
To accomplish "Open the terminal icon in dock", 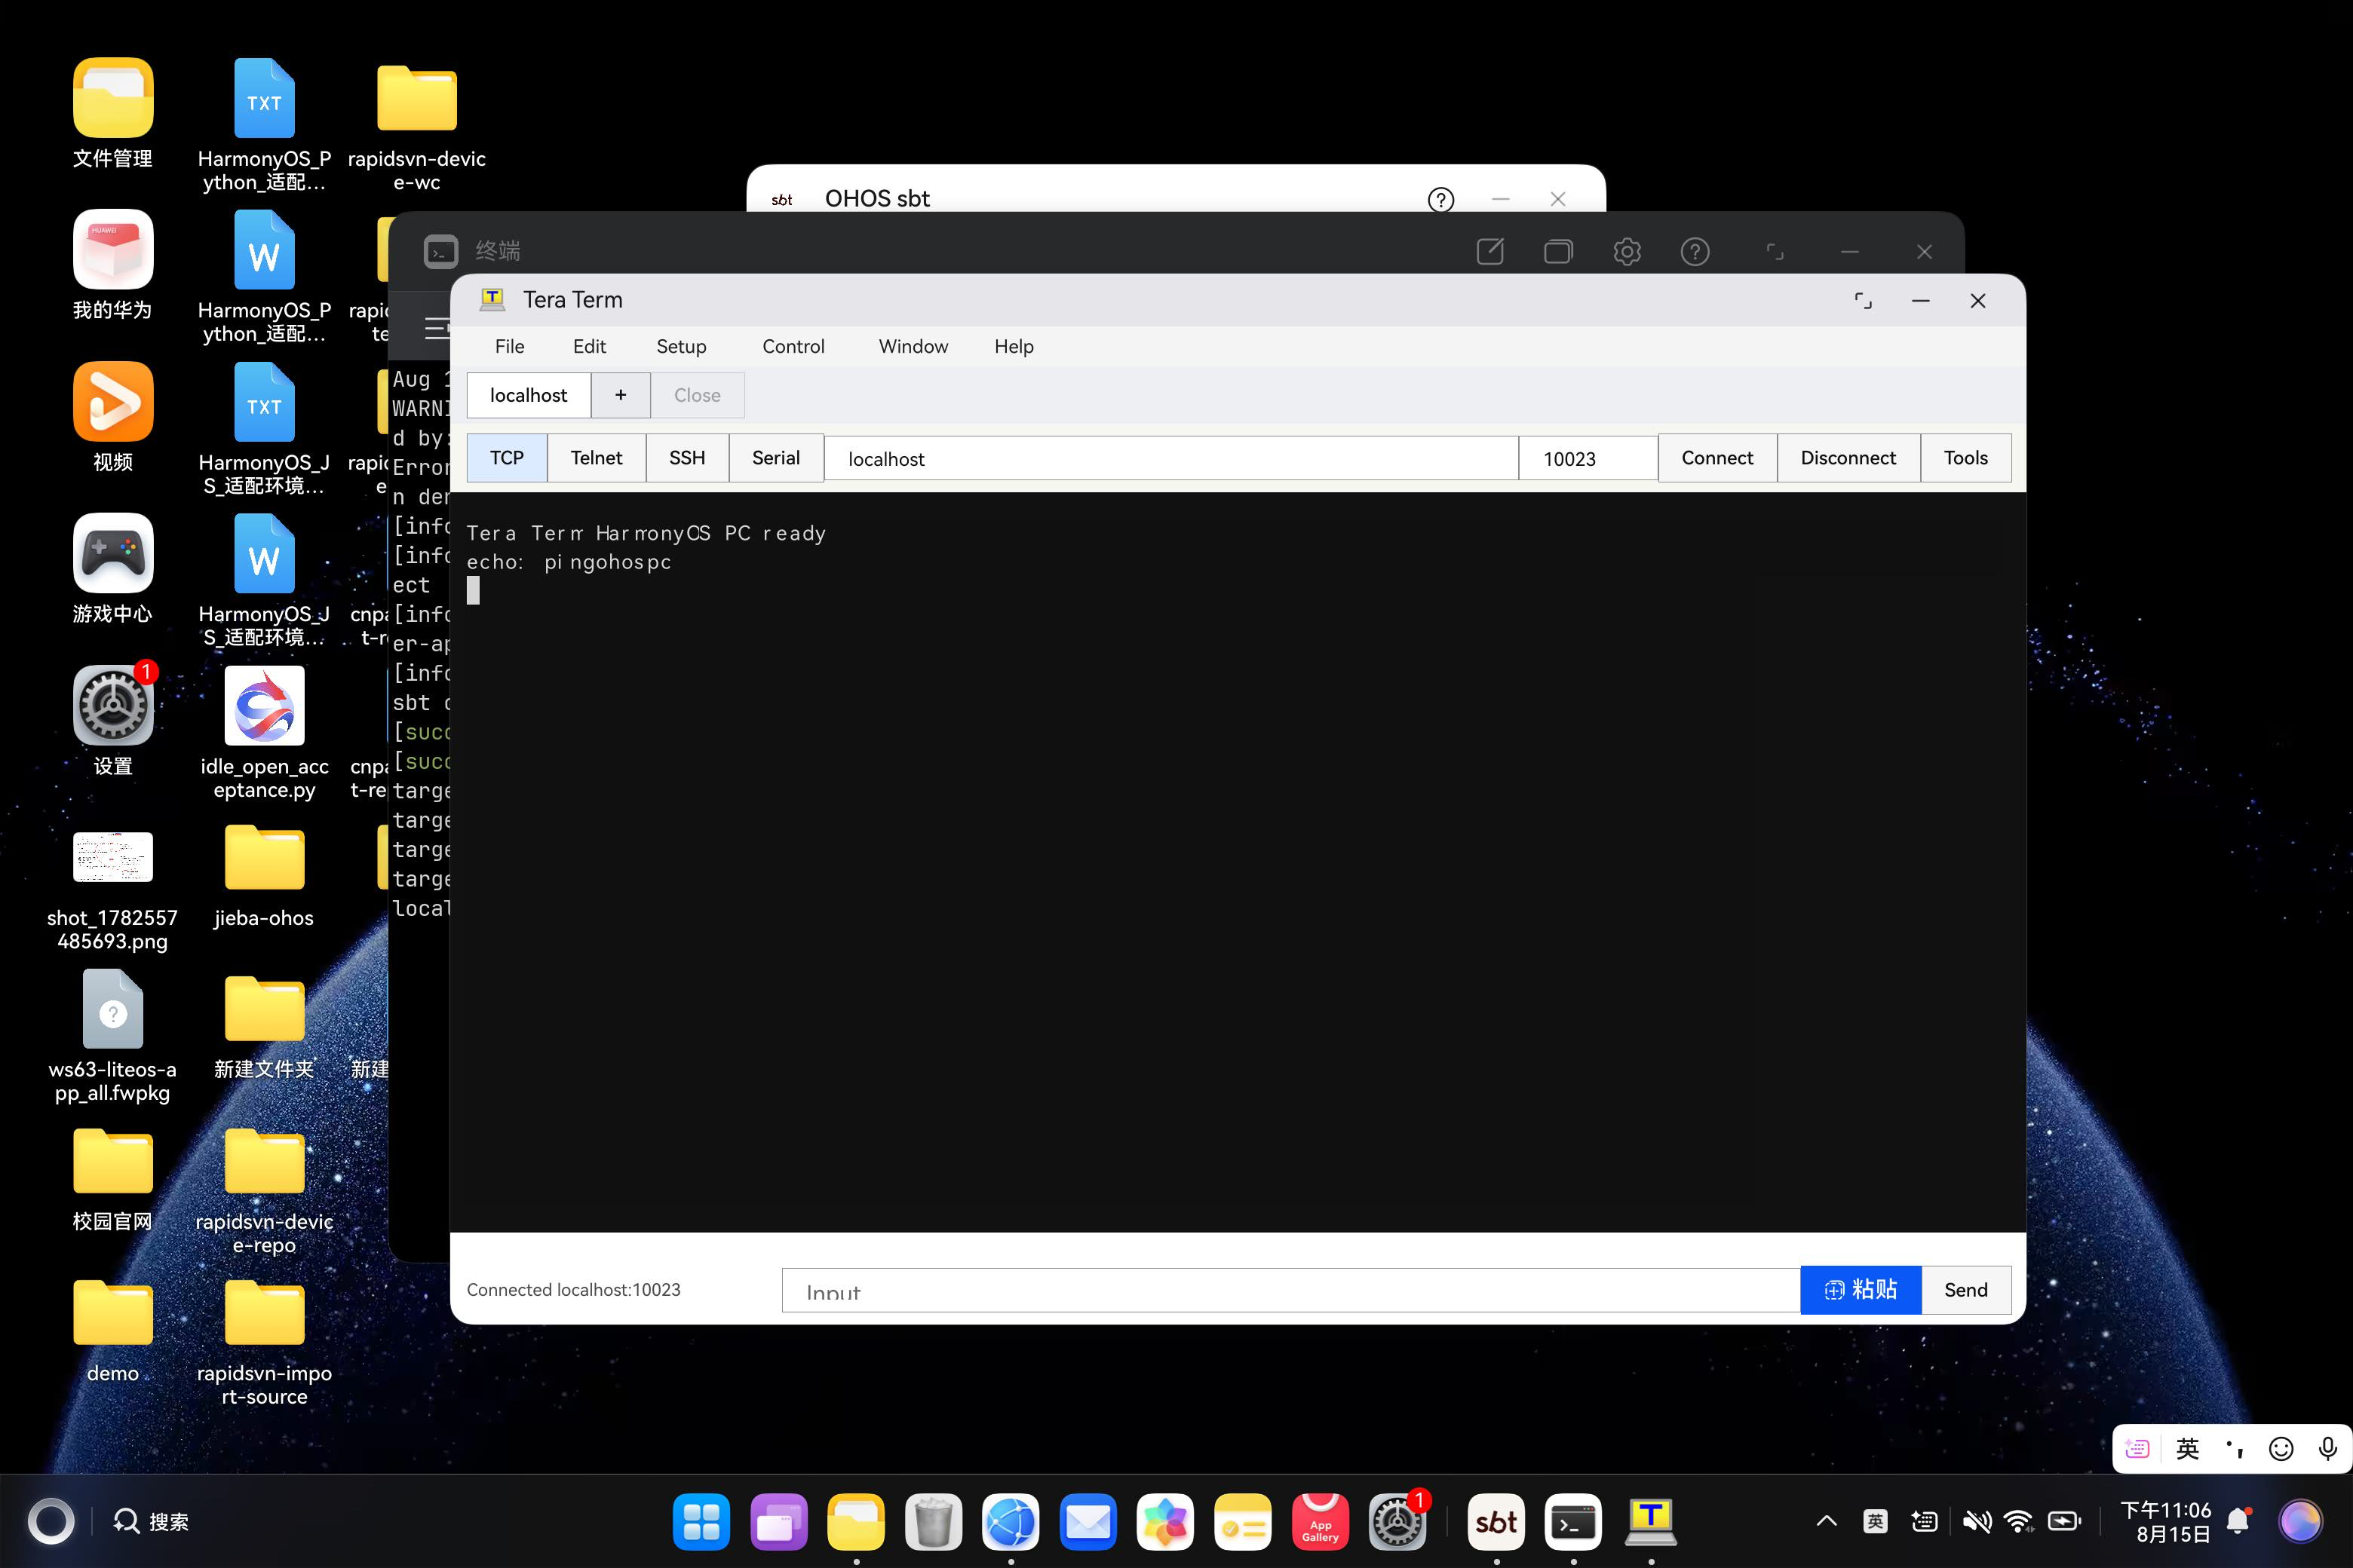I will pyautogui.click(x=1574, y=1522).
